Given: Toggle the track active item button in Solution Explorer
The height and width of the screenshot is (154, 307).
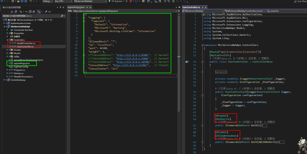Looking at the screenshot, I should 39,12.
